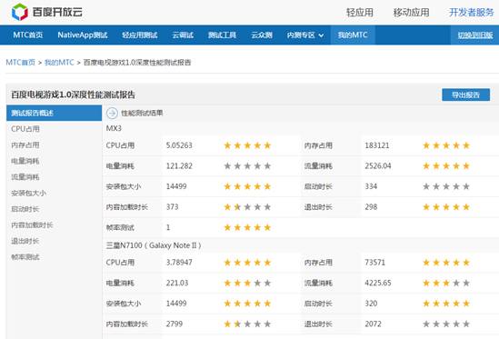Select 启动时长 in the sidebar
Image resolution: width=499 pixels, height=339 pixels.
tap(25, 209)
